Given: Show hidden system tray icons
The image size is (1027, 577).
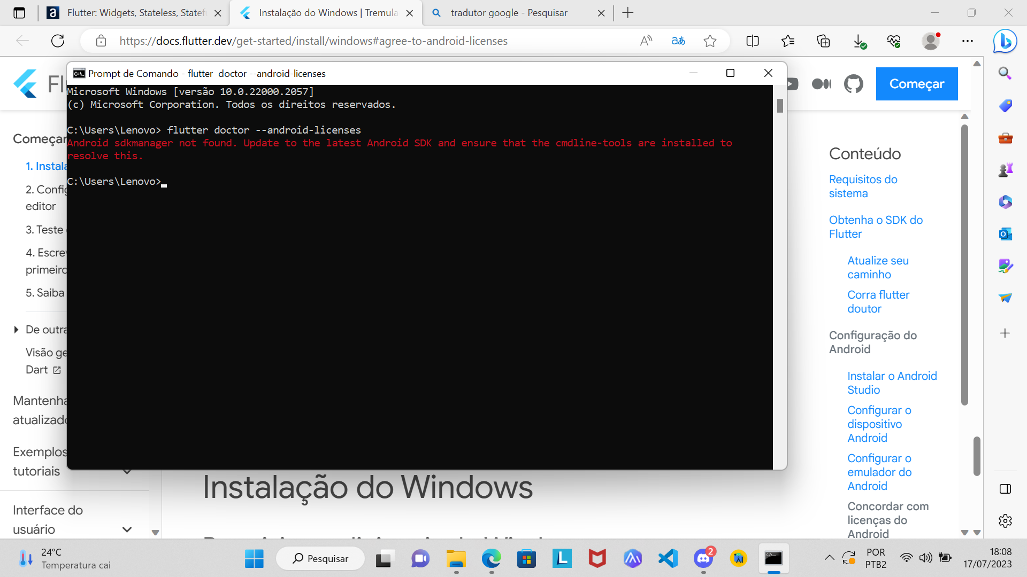Looking at the screenshot, I should point(829,558).
